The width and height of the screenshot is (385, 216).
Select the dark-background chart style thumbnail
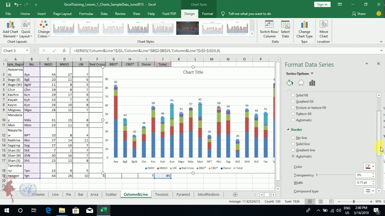[187, 28]
